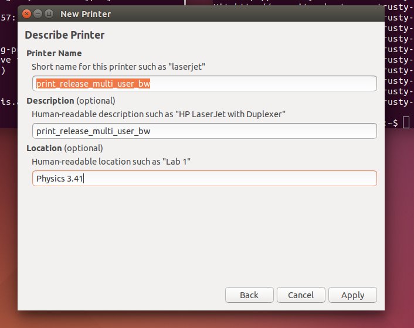Focus the Printer Name text field
Image resolution: width=414 pixels, height=328 pixels.
204,84
